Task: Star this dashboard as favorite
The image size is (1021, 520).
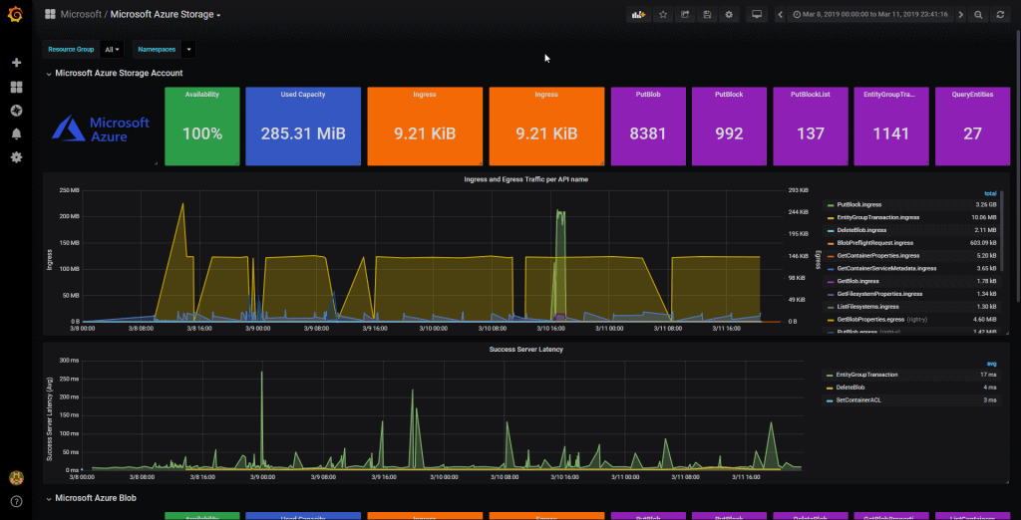Action: click(x=663, y=14)
